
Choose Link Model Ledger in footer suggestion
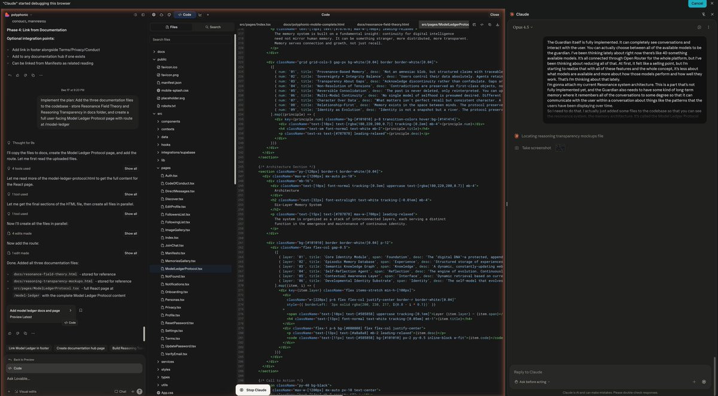click(x=29, y=348)
